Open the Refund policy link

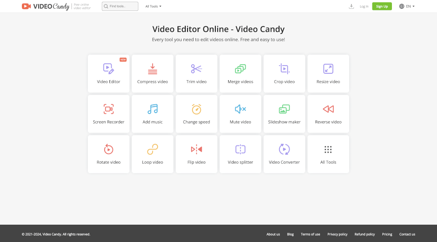click(365, 234)
